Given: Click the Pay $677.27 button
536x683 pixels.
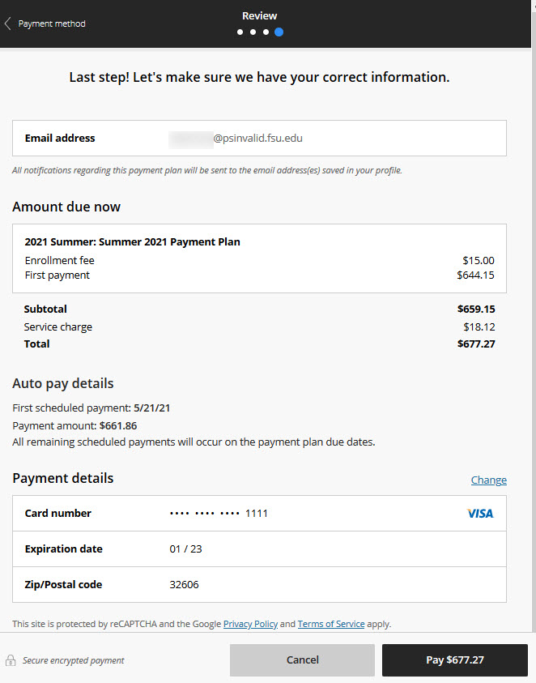Looking at the screenshot, I should 455,660.
